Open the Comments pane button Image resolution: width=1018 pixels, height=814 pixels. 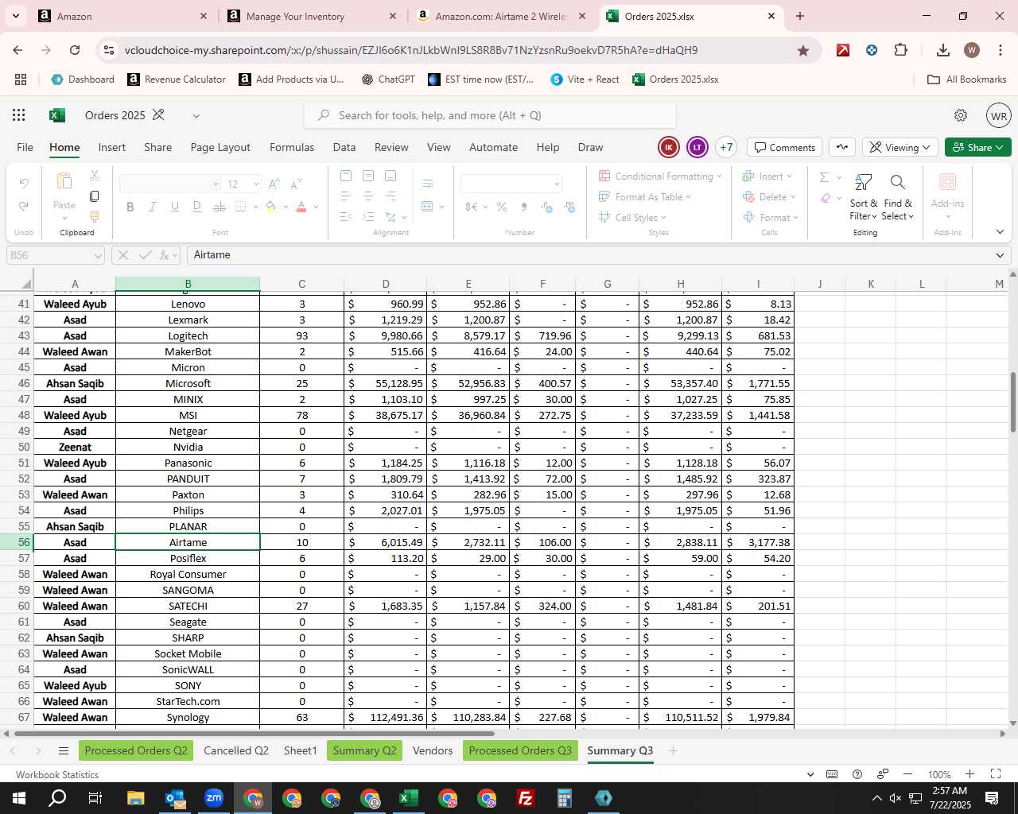(785, 147)
